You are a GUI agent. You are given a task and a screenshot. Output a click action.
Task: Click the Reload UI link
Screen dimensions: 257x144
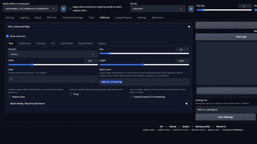[221, 126]
